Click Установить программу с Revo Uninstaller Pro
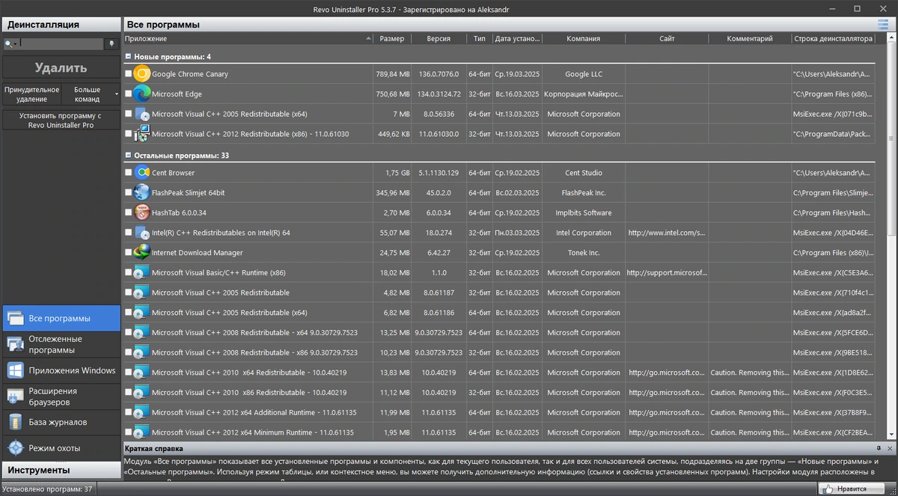 tap(61, 120)
